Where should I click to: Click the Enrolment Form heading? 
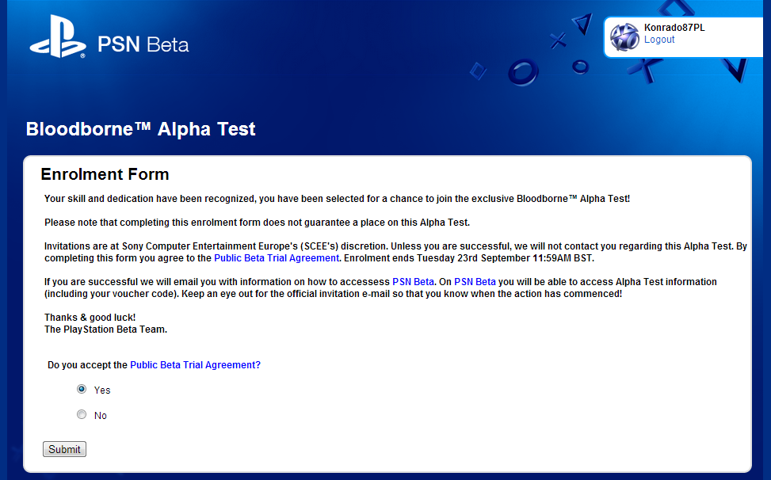click(x=105, y=174)
